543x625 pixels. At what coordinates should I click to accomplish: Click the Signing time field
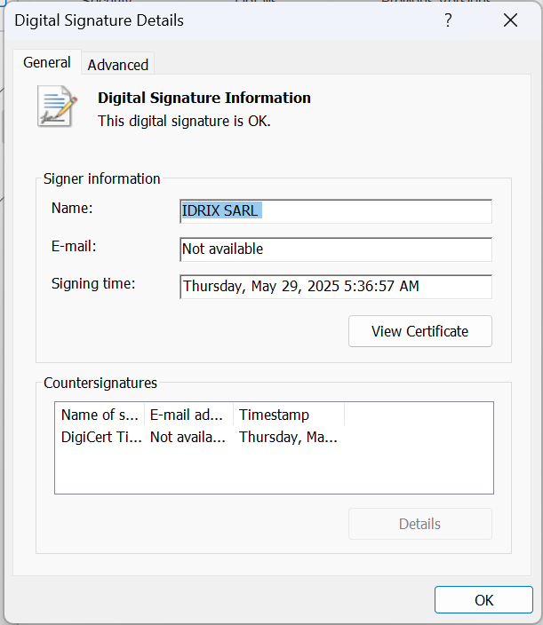tap(335, 287)
